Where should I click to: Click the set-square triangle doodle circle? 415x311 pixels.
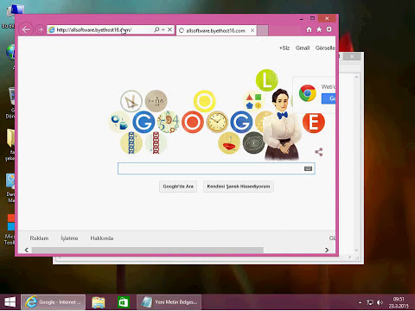[x=131, y=101]
